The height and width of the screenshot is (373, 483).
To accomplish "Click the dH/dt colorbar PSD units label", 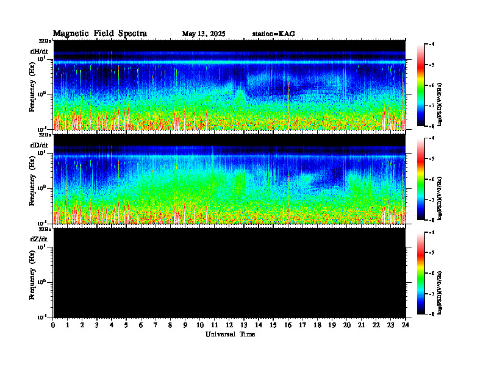I will 440,104.
